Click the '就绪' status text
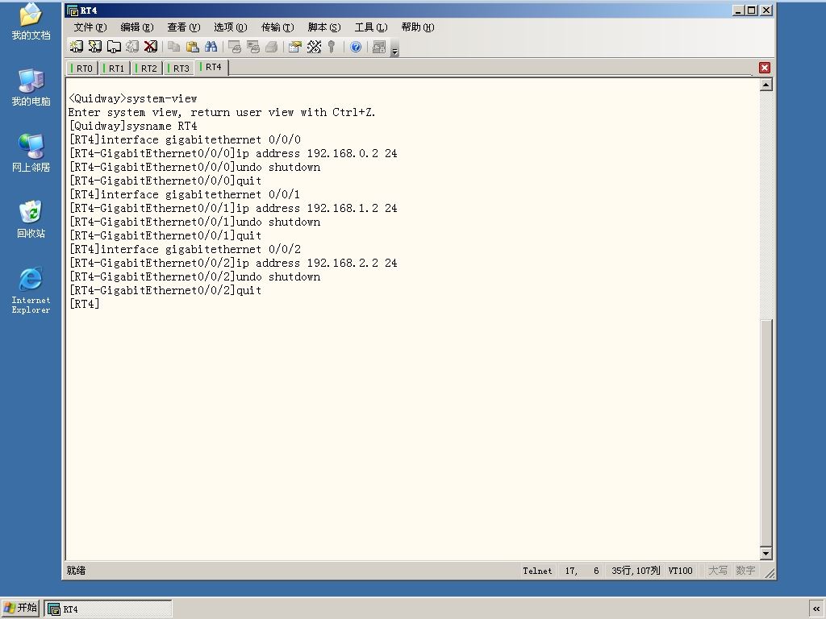The image size is (826, 619). tap(76, 571)
